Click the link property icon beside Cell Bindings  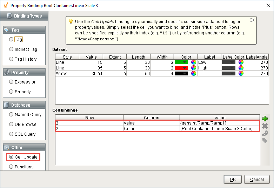[265, 133]
